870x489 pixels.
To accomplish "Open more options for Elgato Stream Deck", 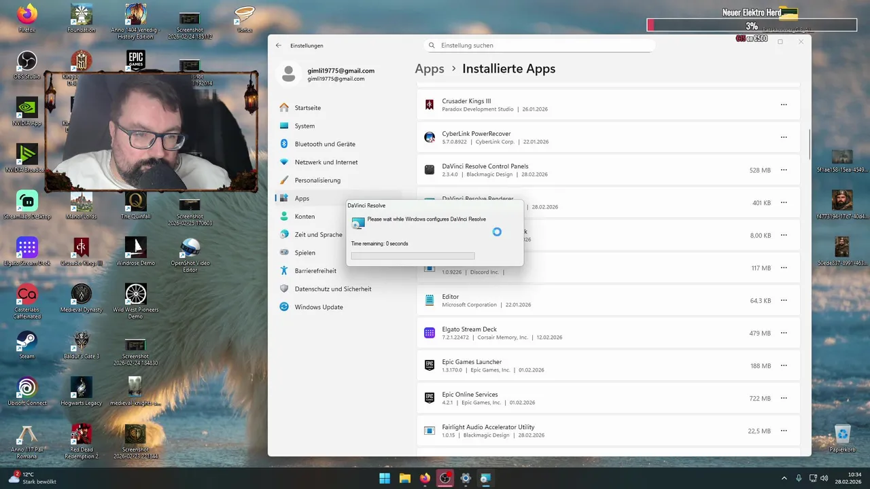I will (x=784, y=333).
